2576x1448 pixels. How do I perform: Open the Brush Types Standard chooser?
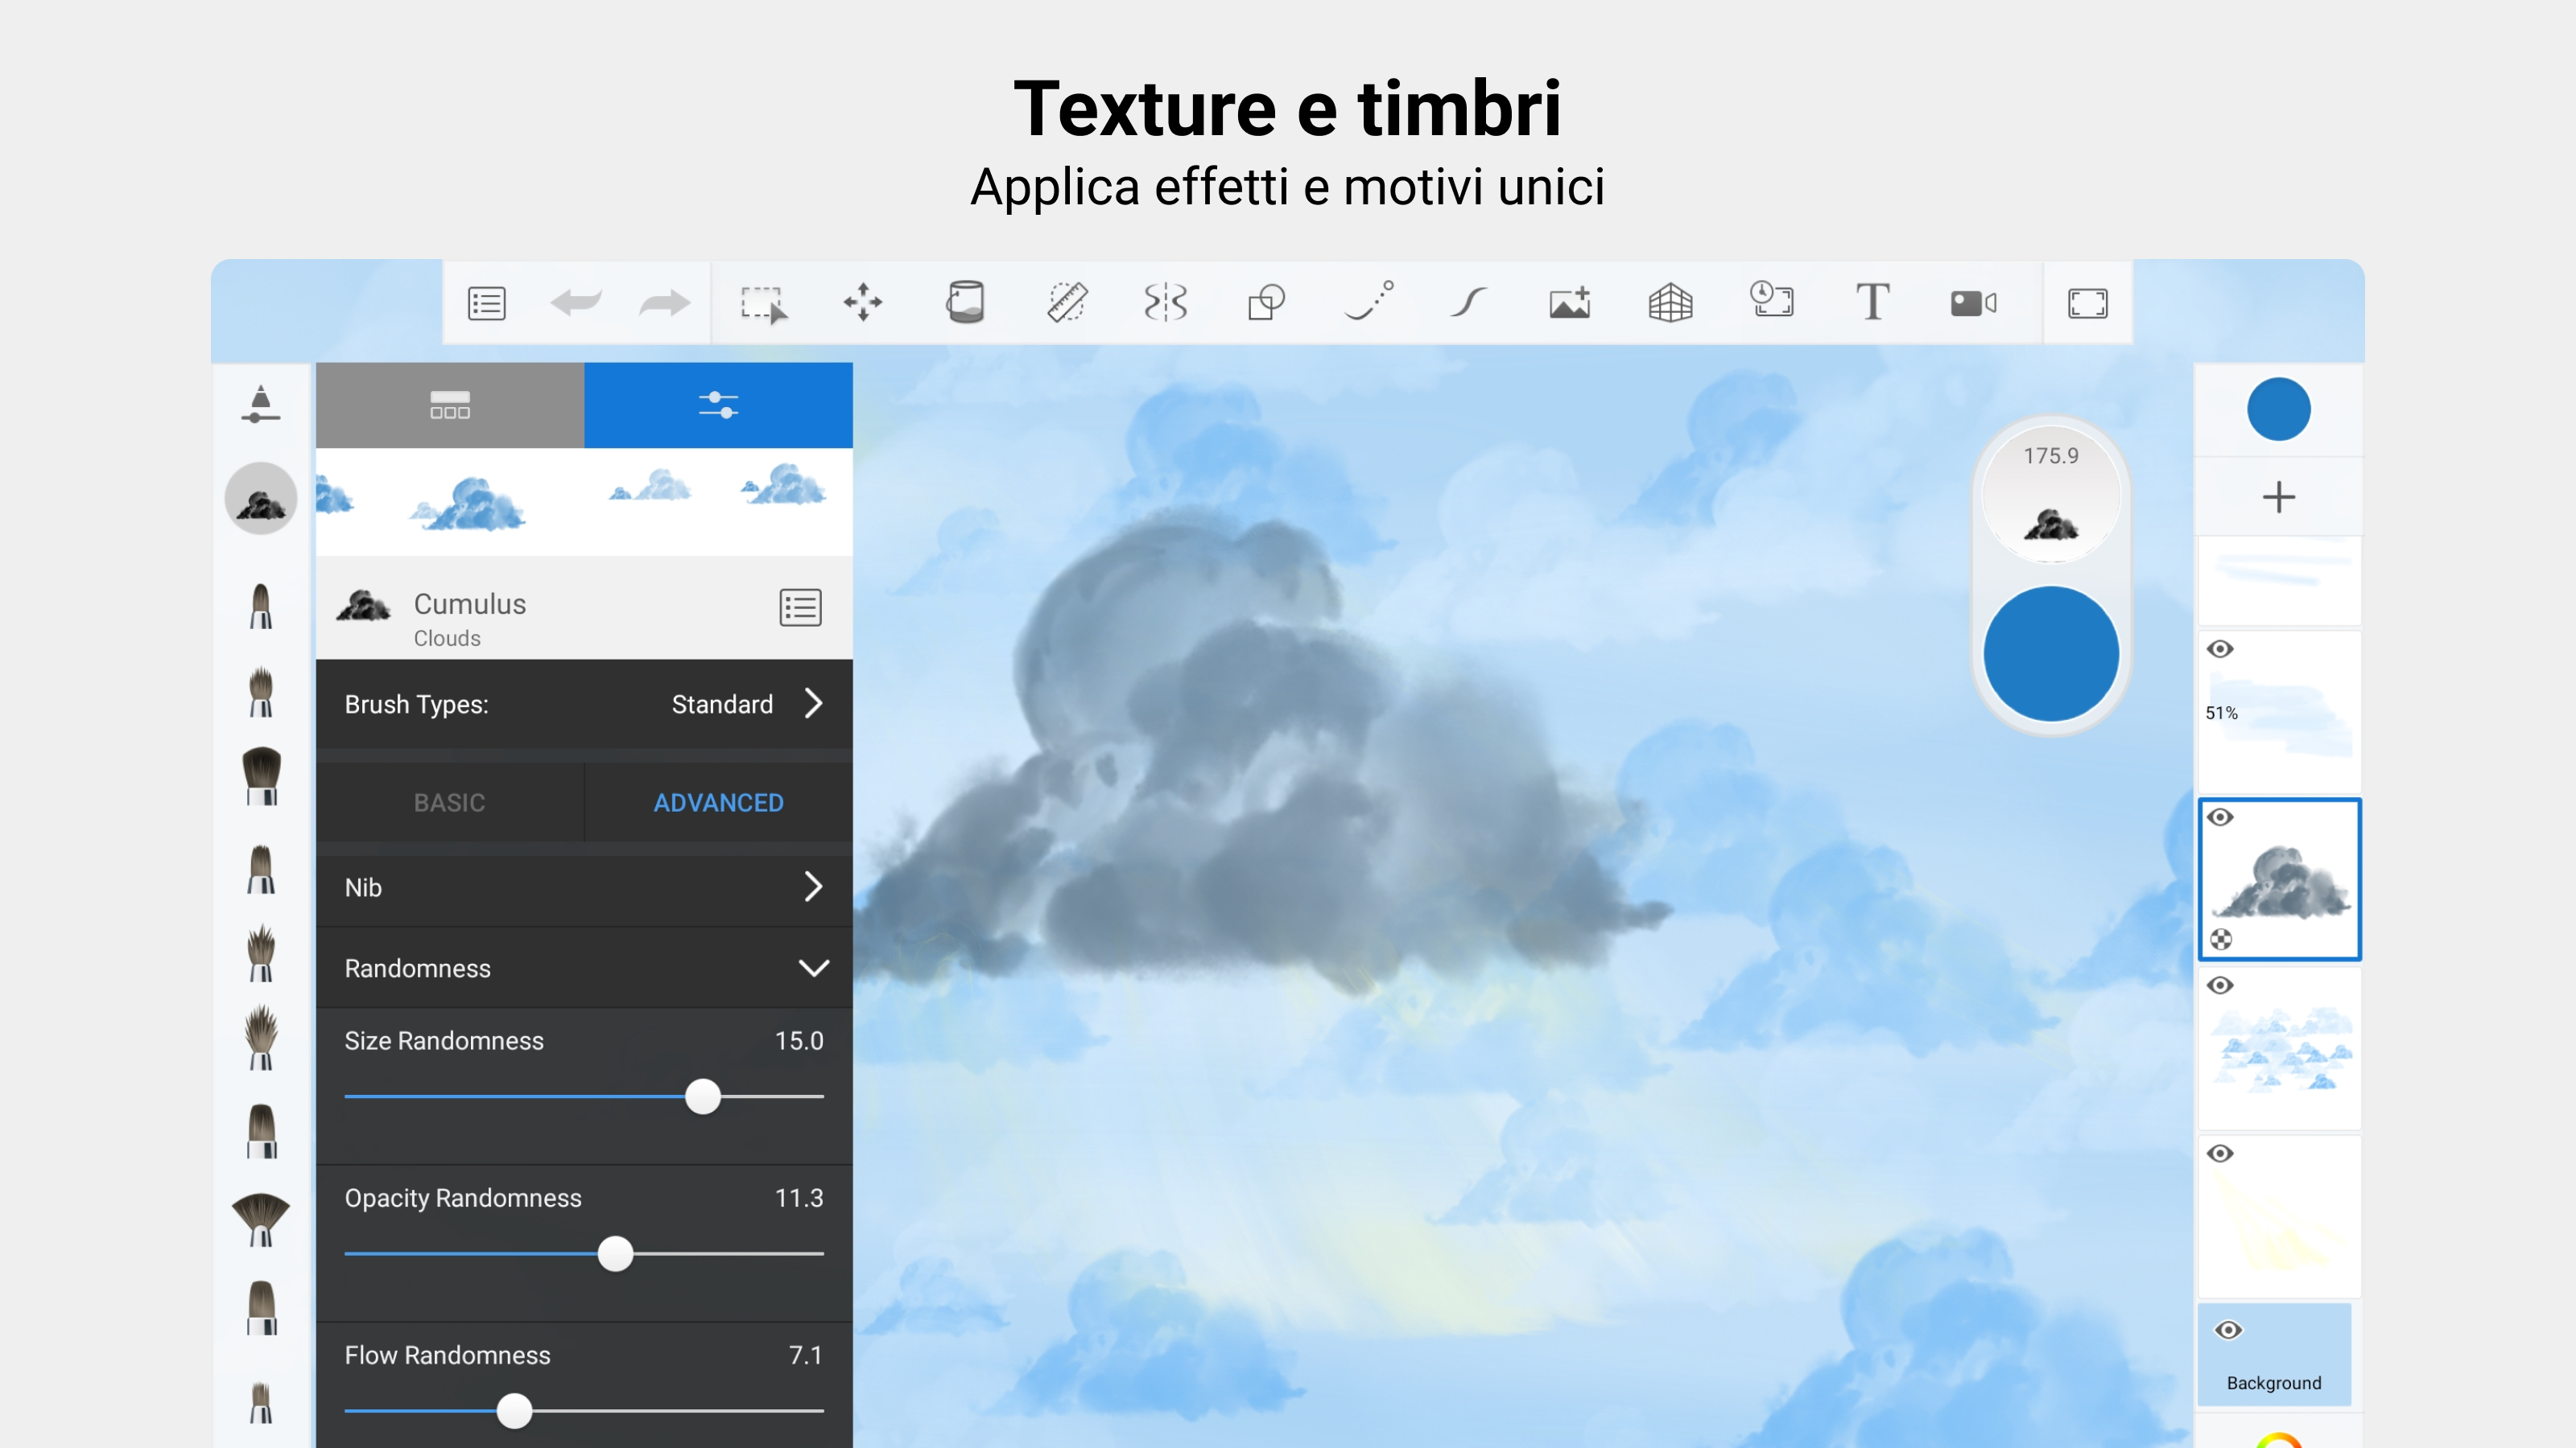point(584,705)
